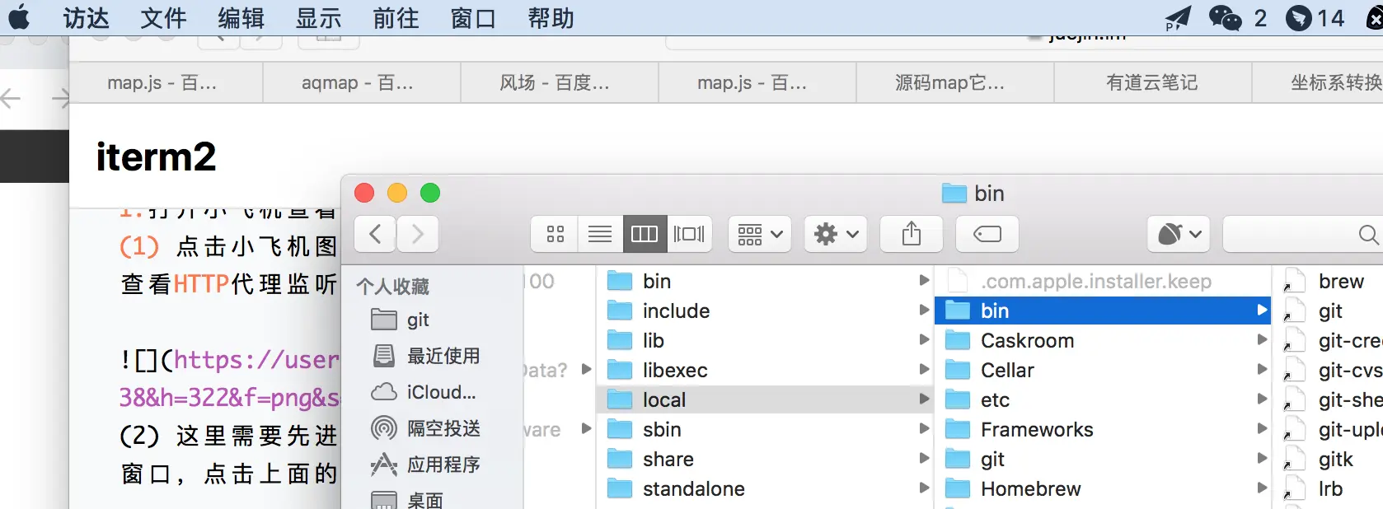Open the group-by arrangement dropdown
Screen dimensions: 1383x509
point(760,235)
